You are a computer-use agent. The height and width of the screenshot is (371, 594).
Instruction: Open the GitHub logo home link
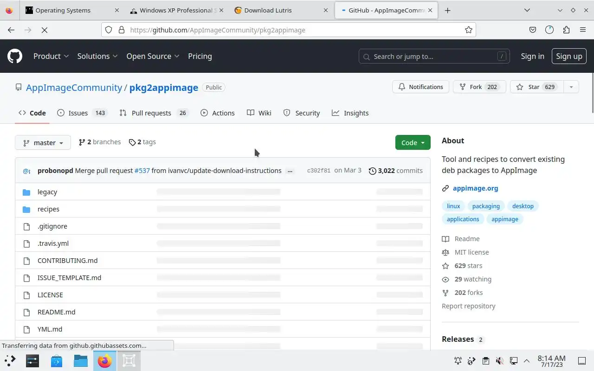click(15, 56)
